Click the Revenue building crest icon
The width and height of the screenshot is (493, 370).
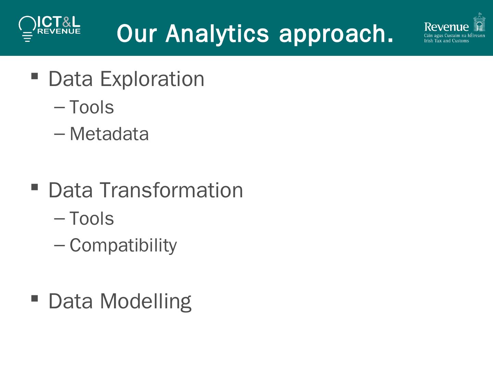tap(479, 23)
